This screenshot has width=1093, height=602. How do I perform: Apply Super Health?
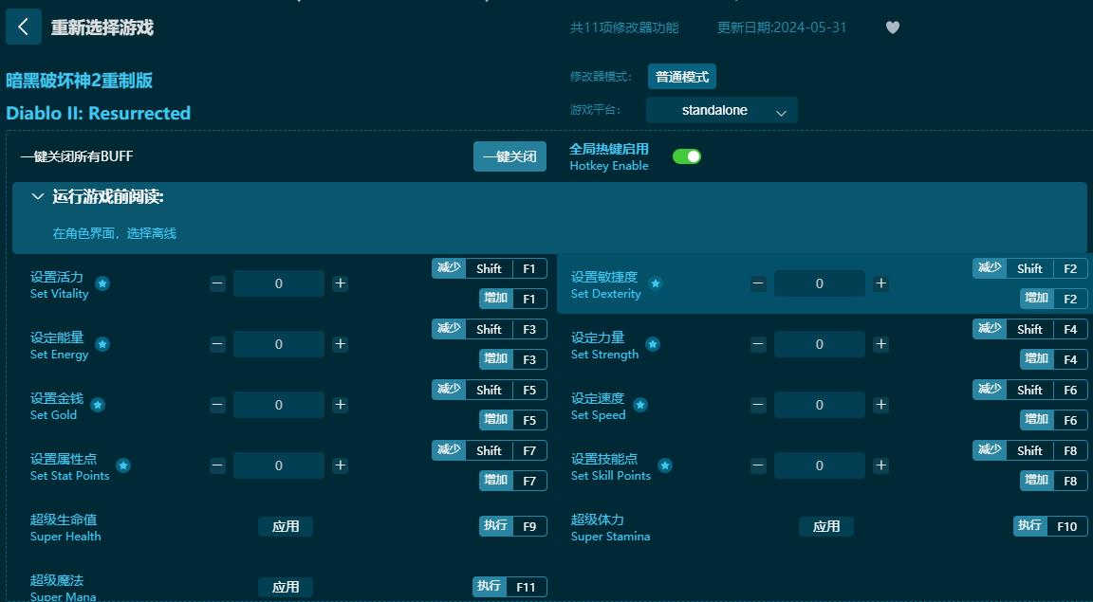click(x=286, y=525)
